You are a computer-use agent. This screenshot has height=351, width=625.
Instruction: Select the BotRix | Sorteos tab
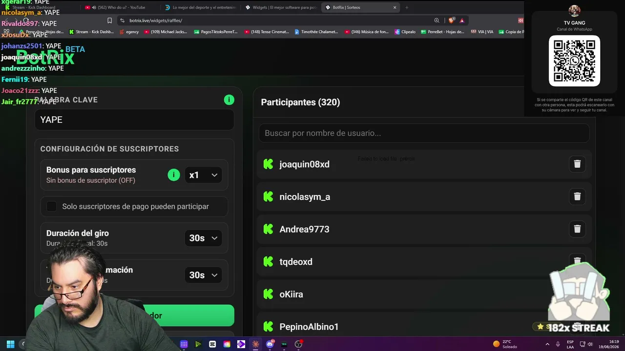361,7
